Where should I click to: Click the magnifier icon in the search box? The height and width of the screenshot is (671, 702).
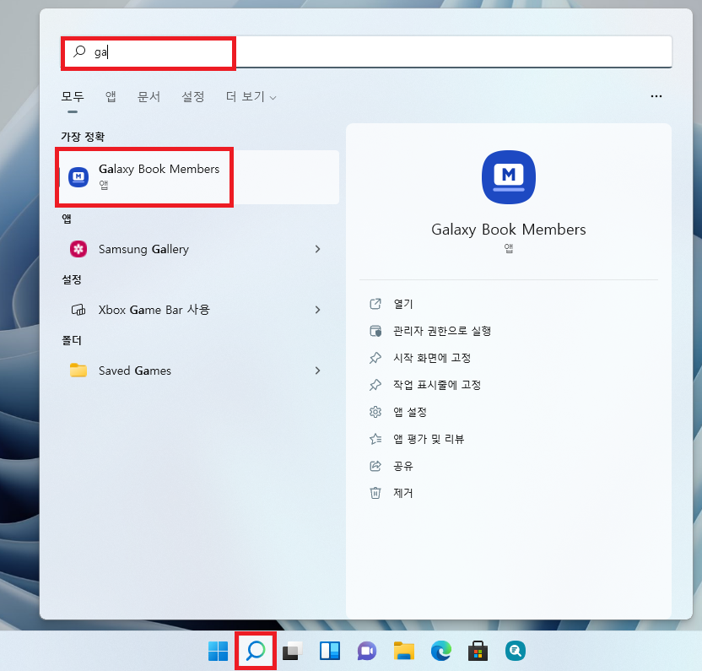79,51
